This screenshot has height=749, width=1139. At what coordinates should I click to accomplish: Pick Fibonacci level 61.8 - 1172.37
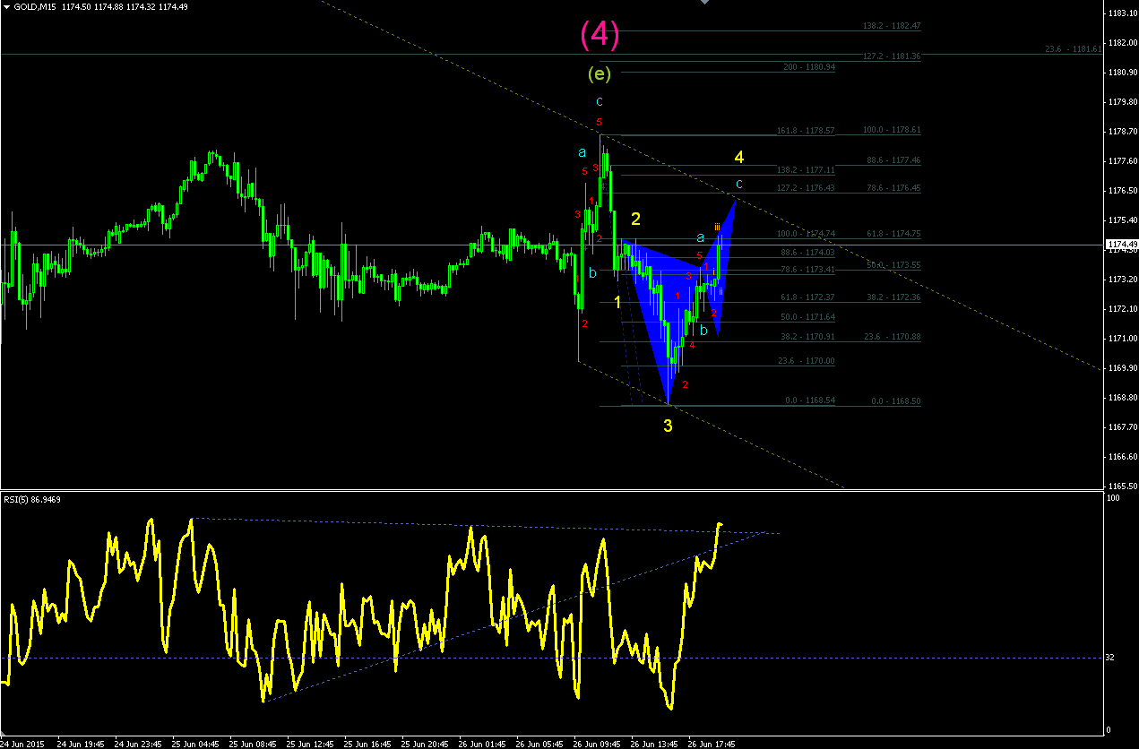coord(808,297)
